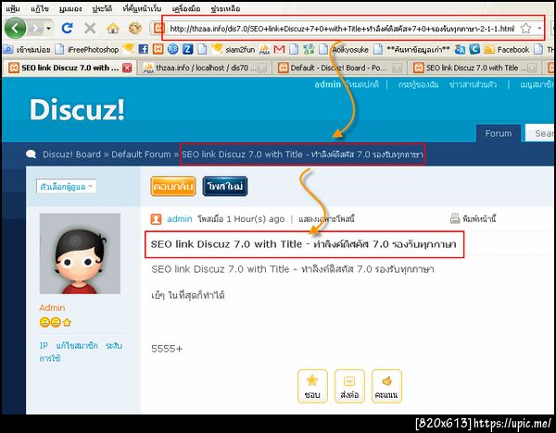Open the เข้าชมบ่อย bookmarks folder

[x=27, y=49]
